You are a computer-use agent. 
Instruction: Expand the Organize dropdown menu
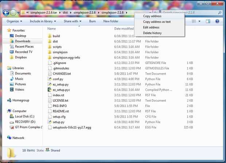pos(14,21)
